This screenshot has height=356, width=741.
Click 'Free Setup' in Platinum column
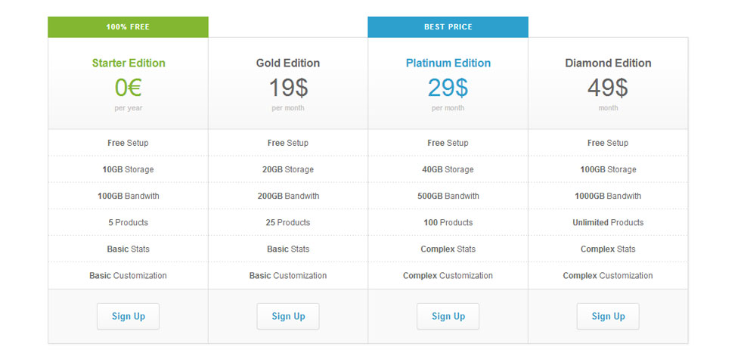click(x=448, y=143)
